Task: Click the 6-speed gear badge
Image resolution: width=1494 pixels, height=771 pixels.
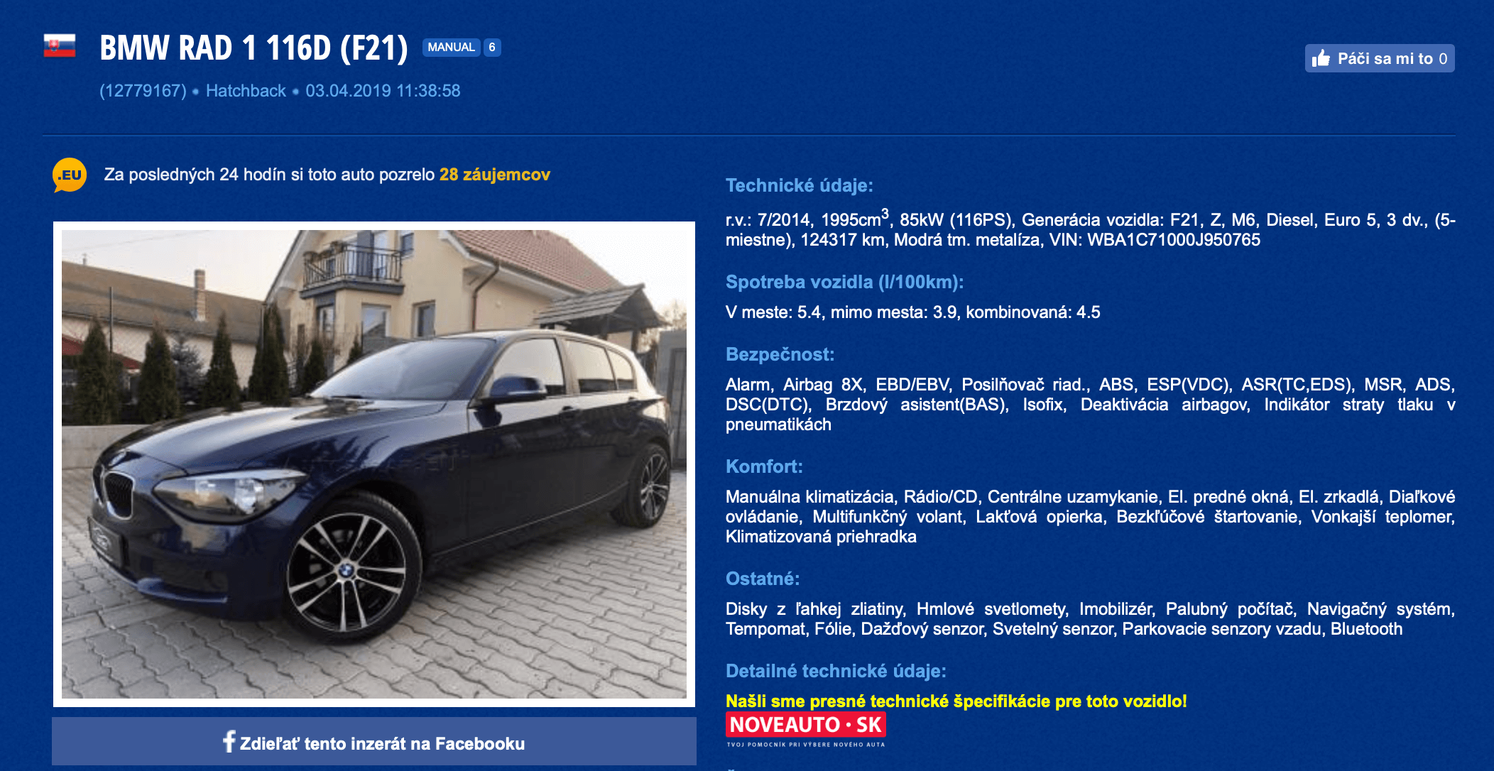Action: [x=492, y=48]
